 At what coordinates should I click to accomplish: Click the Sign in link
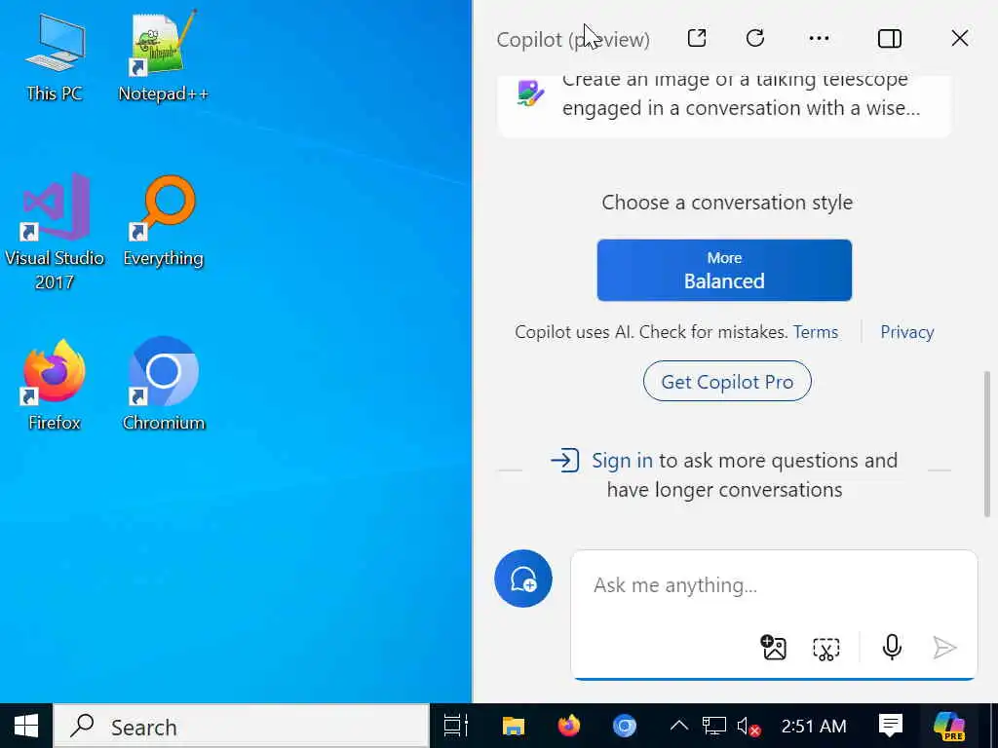coord(622,460)
